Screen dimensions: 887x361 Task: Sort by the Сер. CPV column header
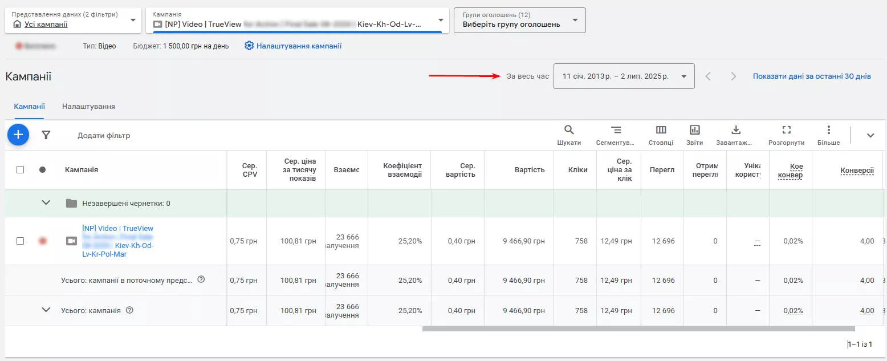click(x=250, y=169)
